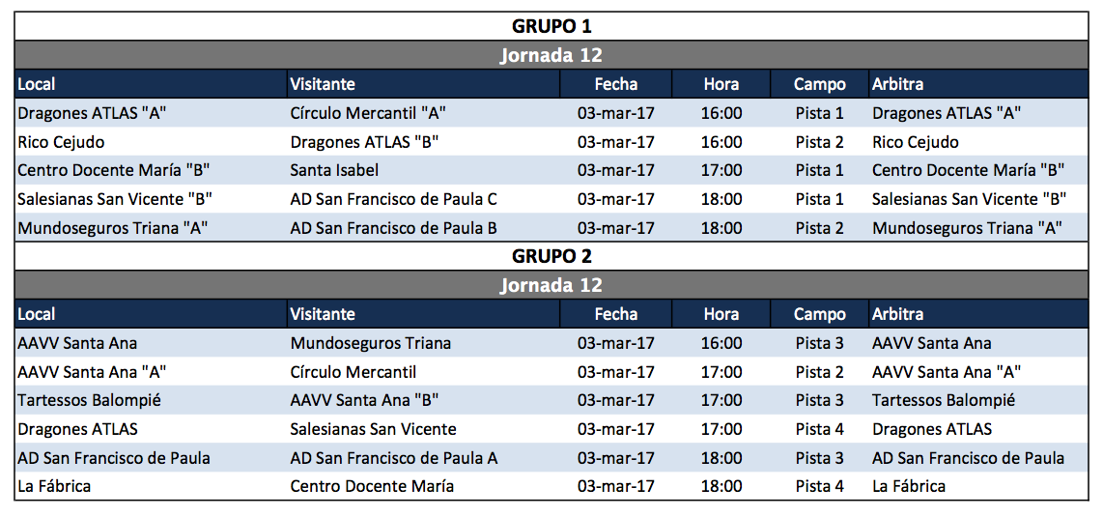Click the Visitante column header in GRUPO 1
The height and width of the screenshot is (517, 1103).
coord(323,84)
